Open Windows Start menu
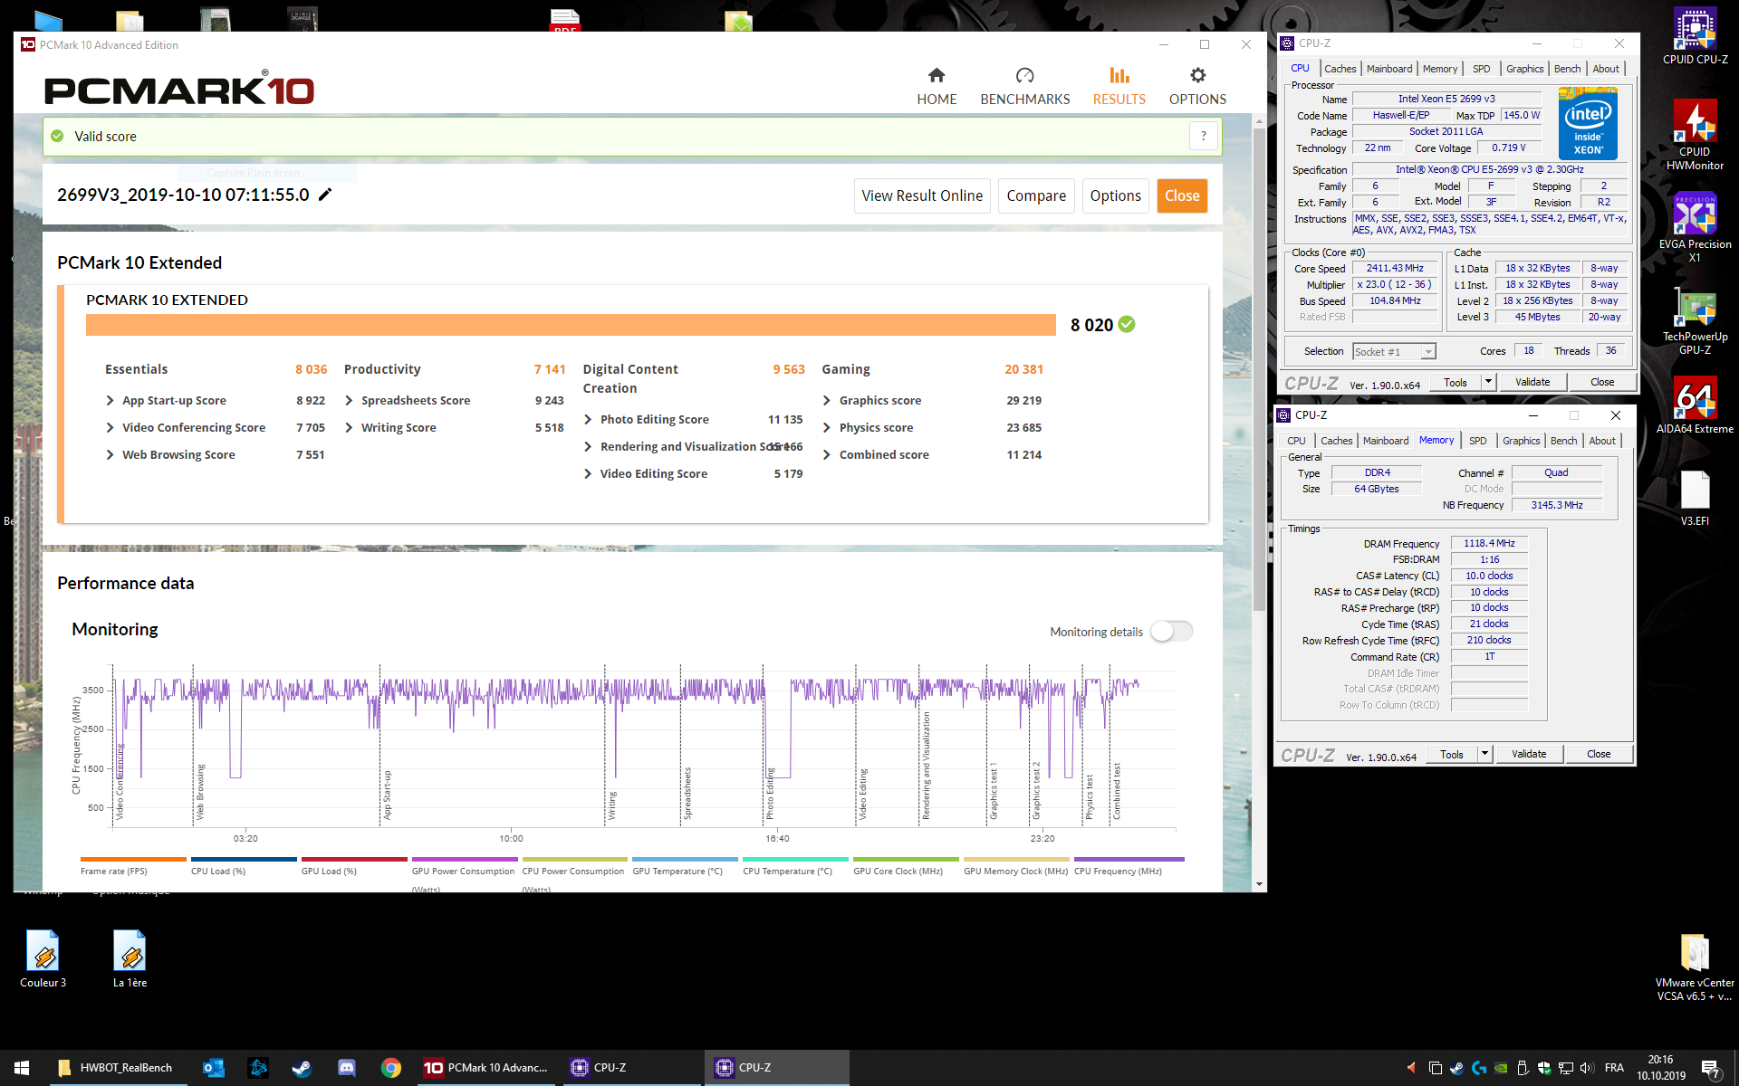Viewport: 1739px width, 1086px height. (22, 1068)
